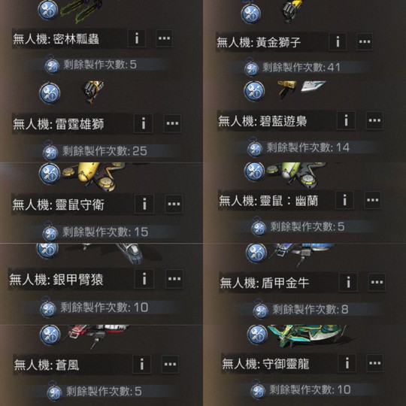406x406 pixels.
Task: View info for 無人機: 銀甲臂猿
Action: point(144,279)
